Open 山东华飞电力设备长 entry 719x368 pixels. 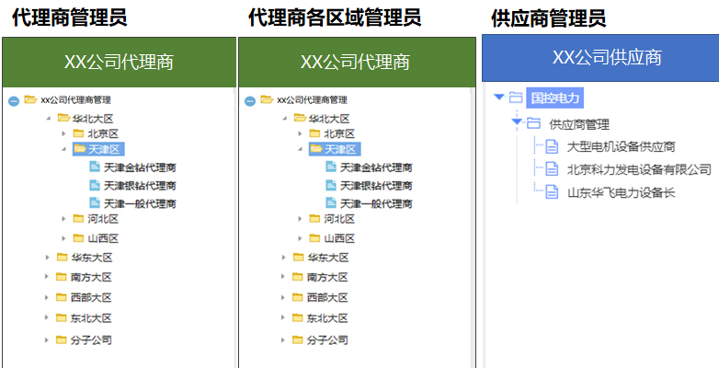coord(621,192)
